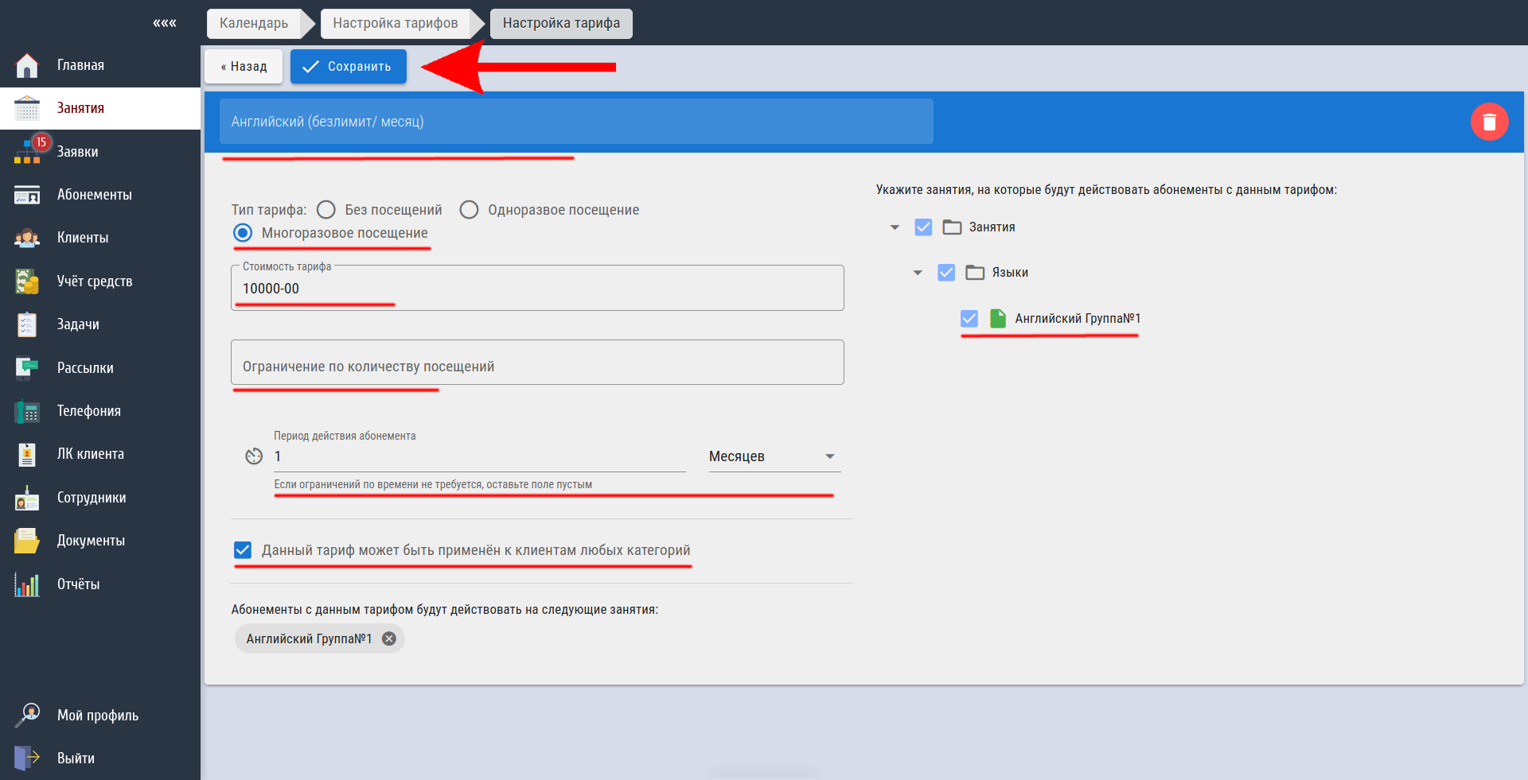Click the Заявки icon with 15 badge
Viewport: 1528px width, 780px height.
(x=29, y=151)
